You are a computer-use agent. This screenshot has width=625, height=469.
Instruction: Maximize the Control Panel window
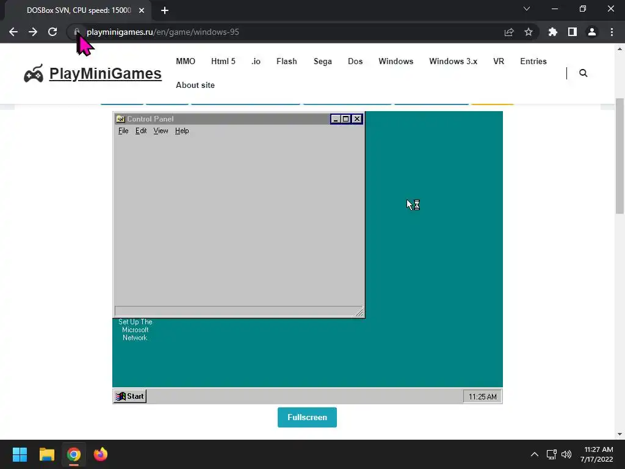(x=345, y=119)
